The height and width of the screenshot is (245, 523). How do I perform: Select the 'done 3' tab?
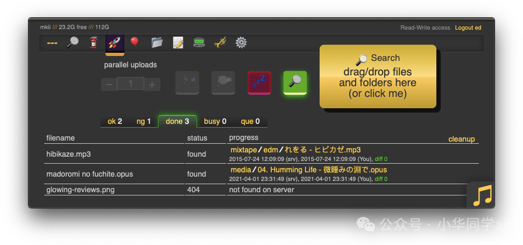[178, 122]
